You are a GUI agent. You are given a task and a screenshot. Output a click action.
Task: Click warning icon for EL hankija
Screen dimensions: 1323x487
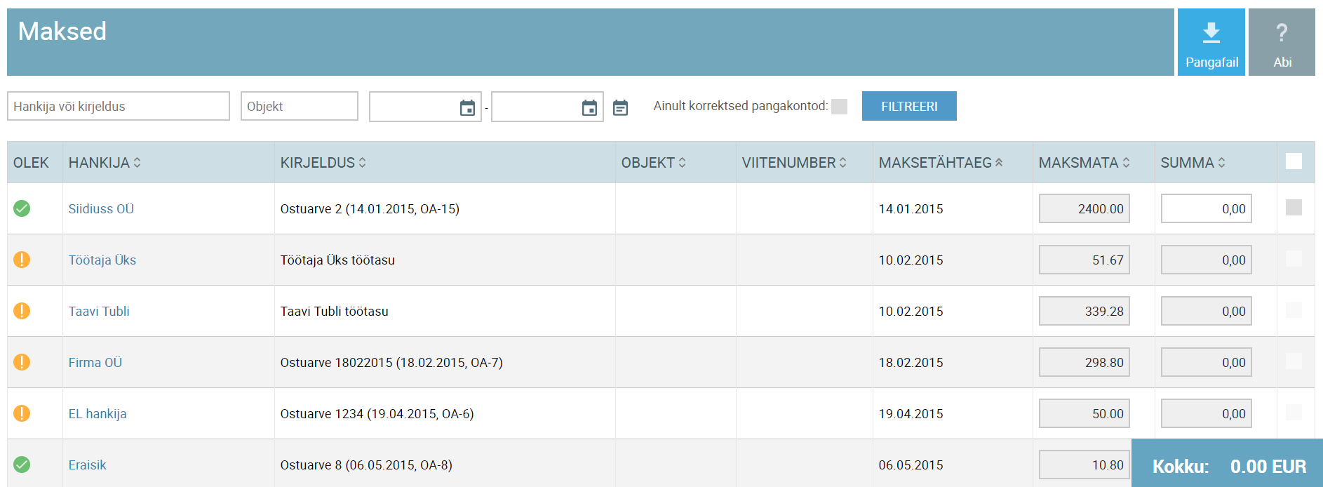coord(22,413)
